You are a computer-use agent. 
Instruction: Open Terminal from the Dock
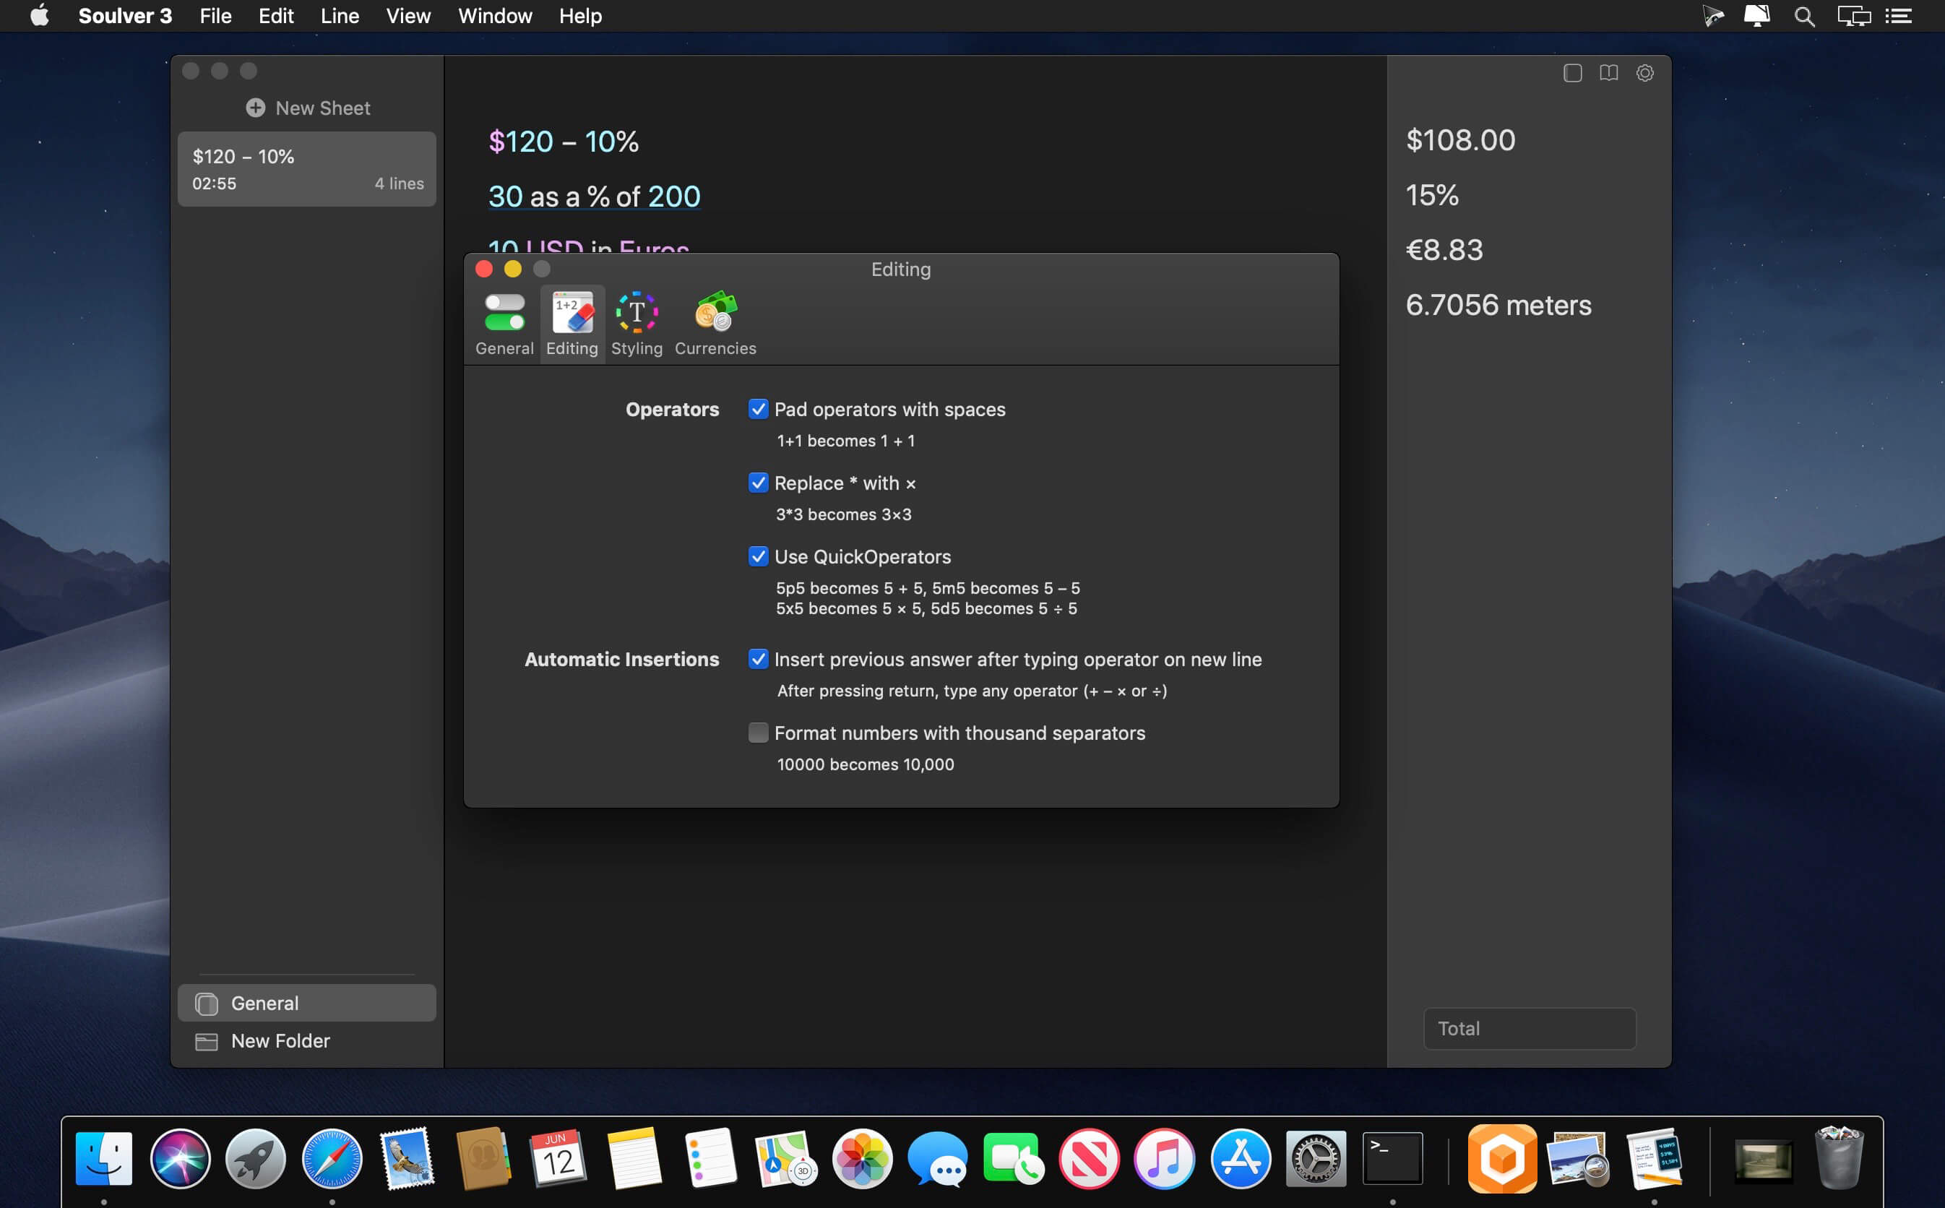1392,1158
